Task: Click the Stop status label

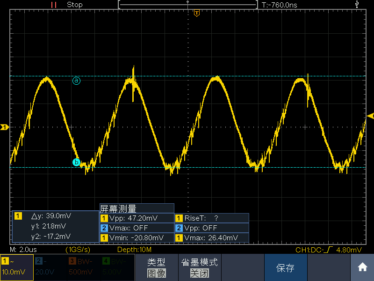Action: point(75,5)
